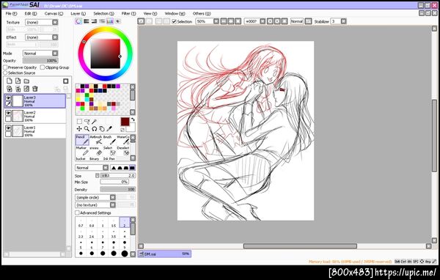Open the Selection menu
Image resolution: width=440 pixels, height=280 pixels.
(104, 13)
